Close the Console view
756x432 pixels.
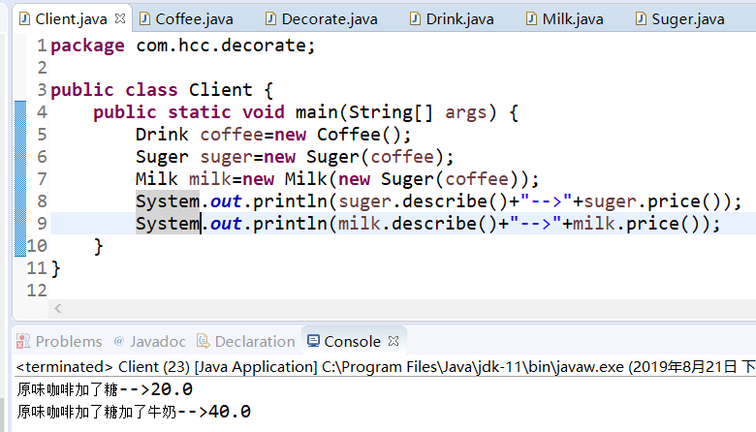(394, 341)
